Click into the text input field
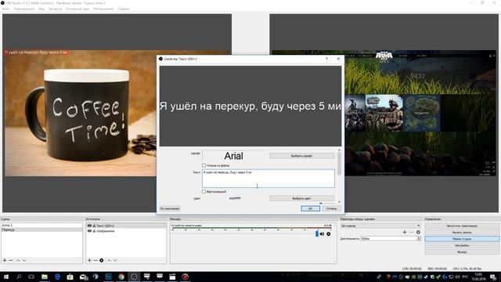 tap(269, 179)
